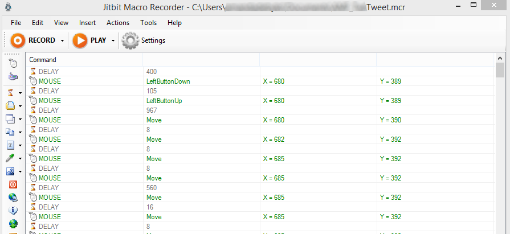Image resolution: width=510 pixels, height=234 pixels.
Task: Click the hourglass icon in the DELAY 560 row
Action: pyautogui.click(x=33, y=187)
